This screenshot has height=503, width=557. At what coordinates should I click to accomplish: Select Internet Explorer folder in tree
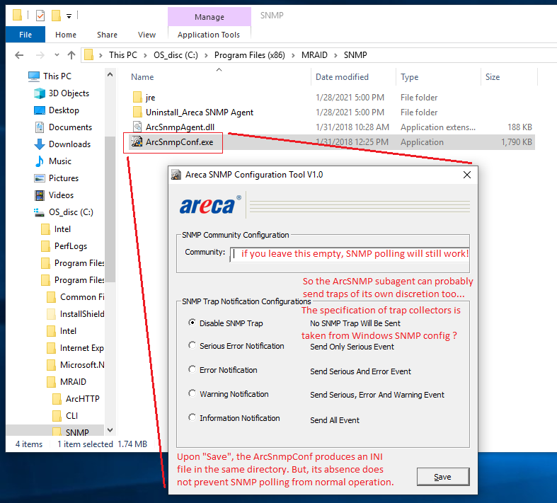coord(75,348)
